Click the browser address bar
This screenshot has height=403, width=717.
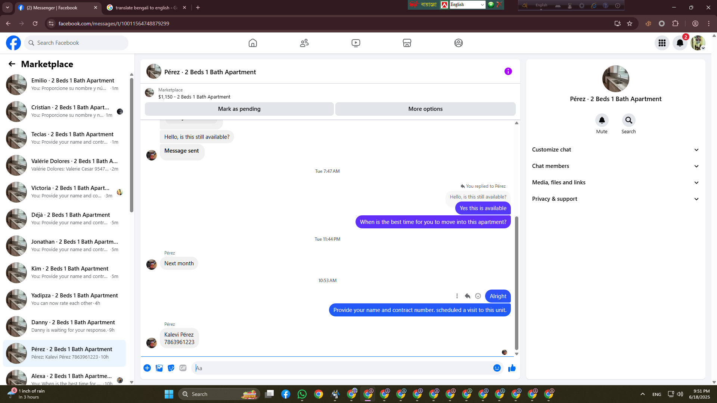332,24
